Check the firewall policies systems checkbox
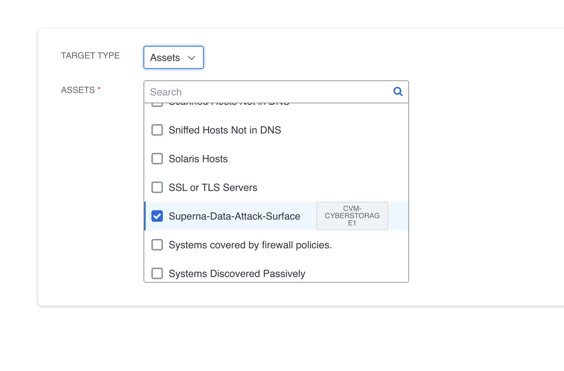The width and height of the screenshot is (564, 371). tap(157, 245)
